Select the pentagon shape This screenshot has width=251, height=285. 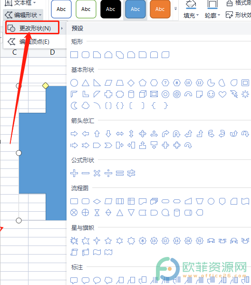point(143,83)
